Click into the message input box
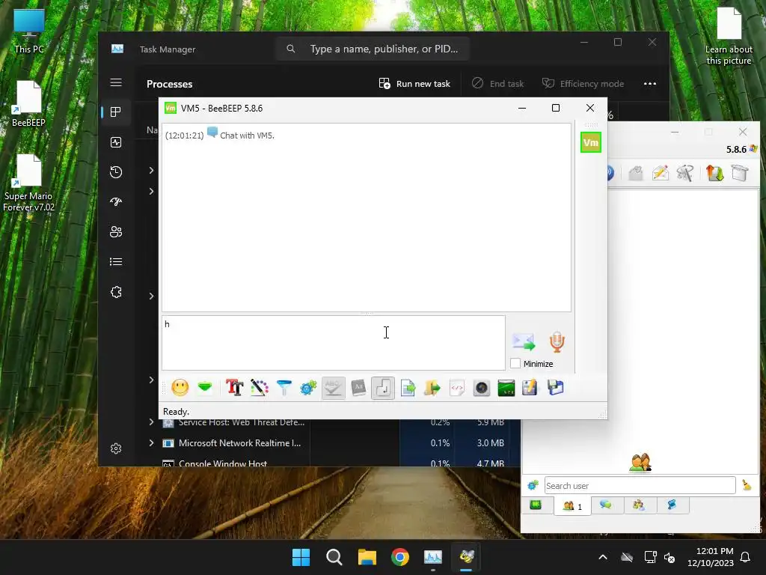The height and width of the screenshot is (575, 766). tap(333, 343)
